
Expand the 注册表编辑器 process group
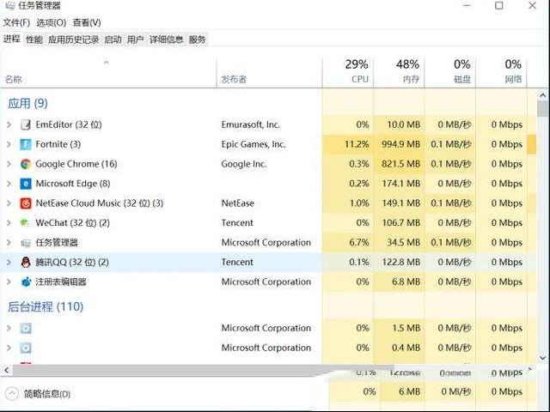pos(9,282)
